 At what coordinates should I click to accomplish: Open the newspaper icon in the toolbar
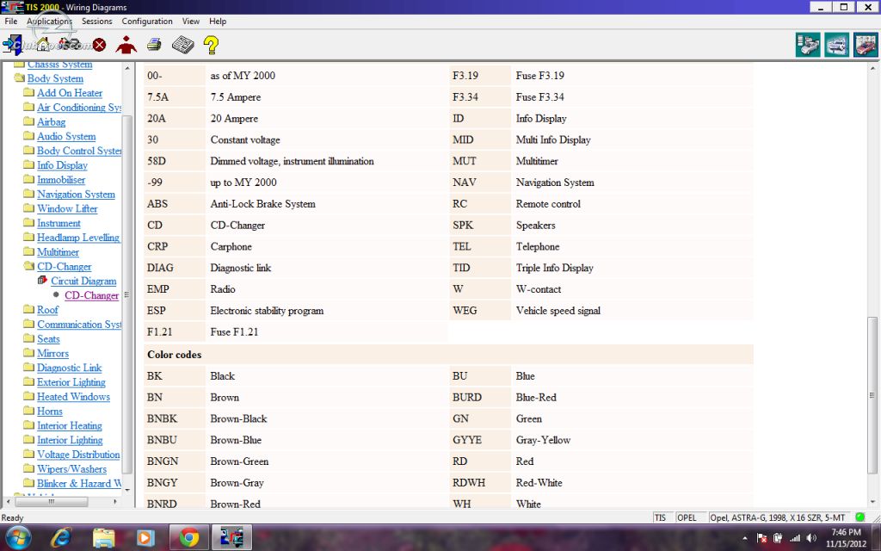click(x=182, y=45)
